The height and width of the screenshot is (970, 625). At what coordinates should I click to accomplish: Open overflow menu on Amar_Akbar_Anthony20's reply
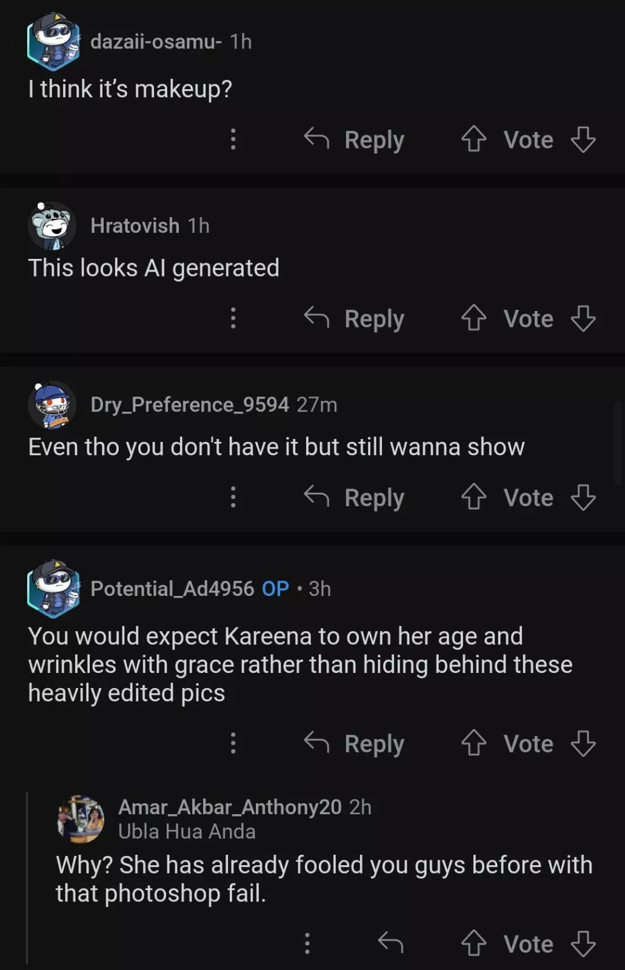pyautogui.click(x=307, y=943)
